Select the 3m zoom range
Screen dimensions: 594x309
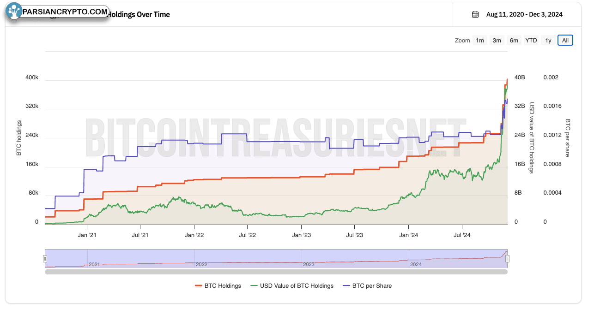click(x=497, y=41)
